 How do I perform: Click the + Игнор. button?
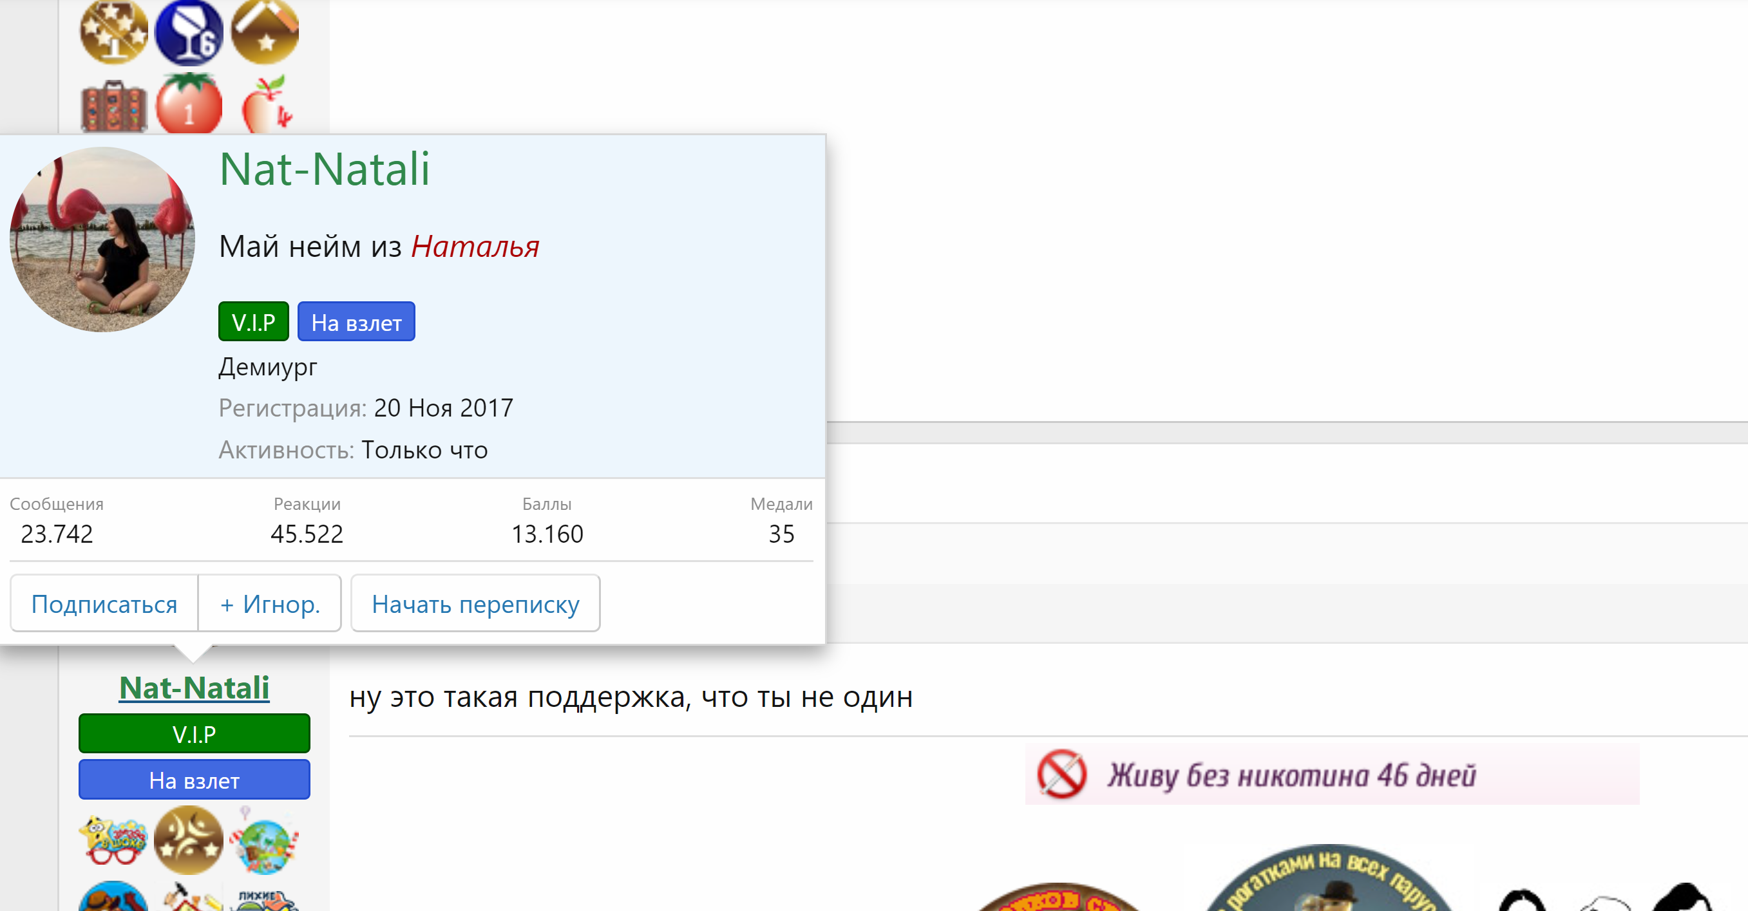pyautogui.click(x=269, y=603)
